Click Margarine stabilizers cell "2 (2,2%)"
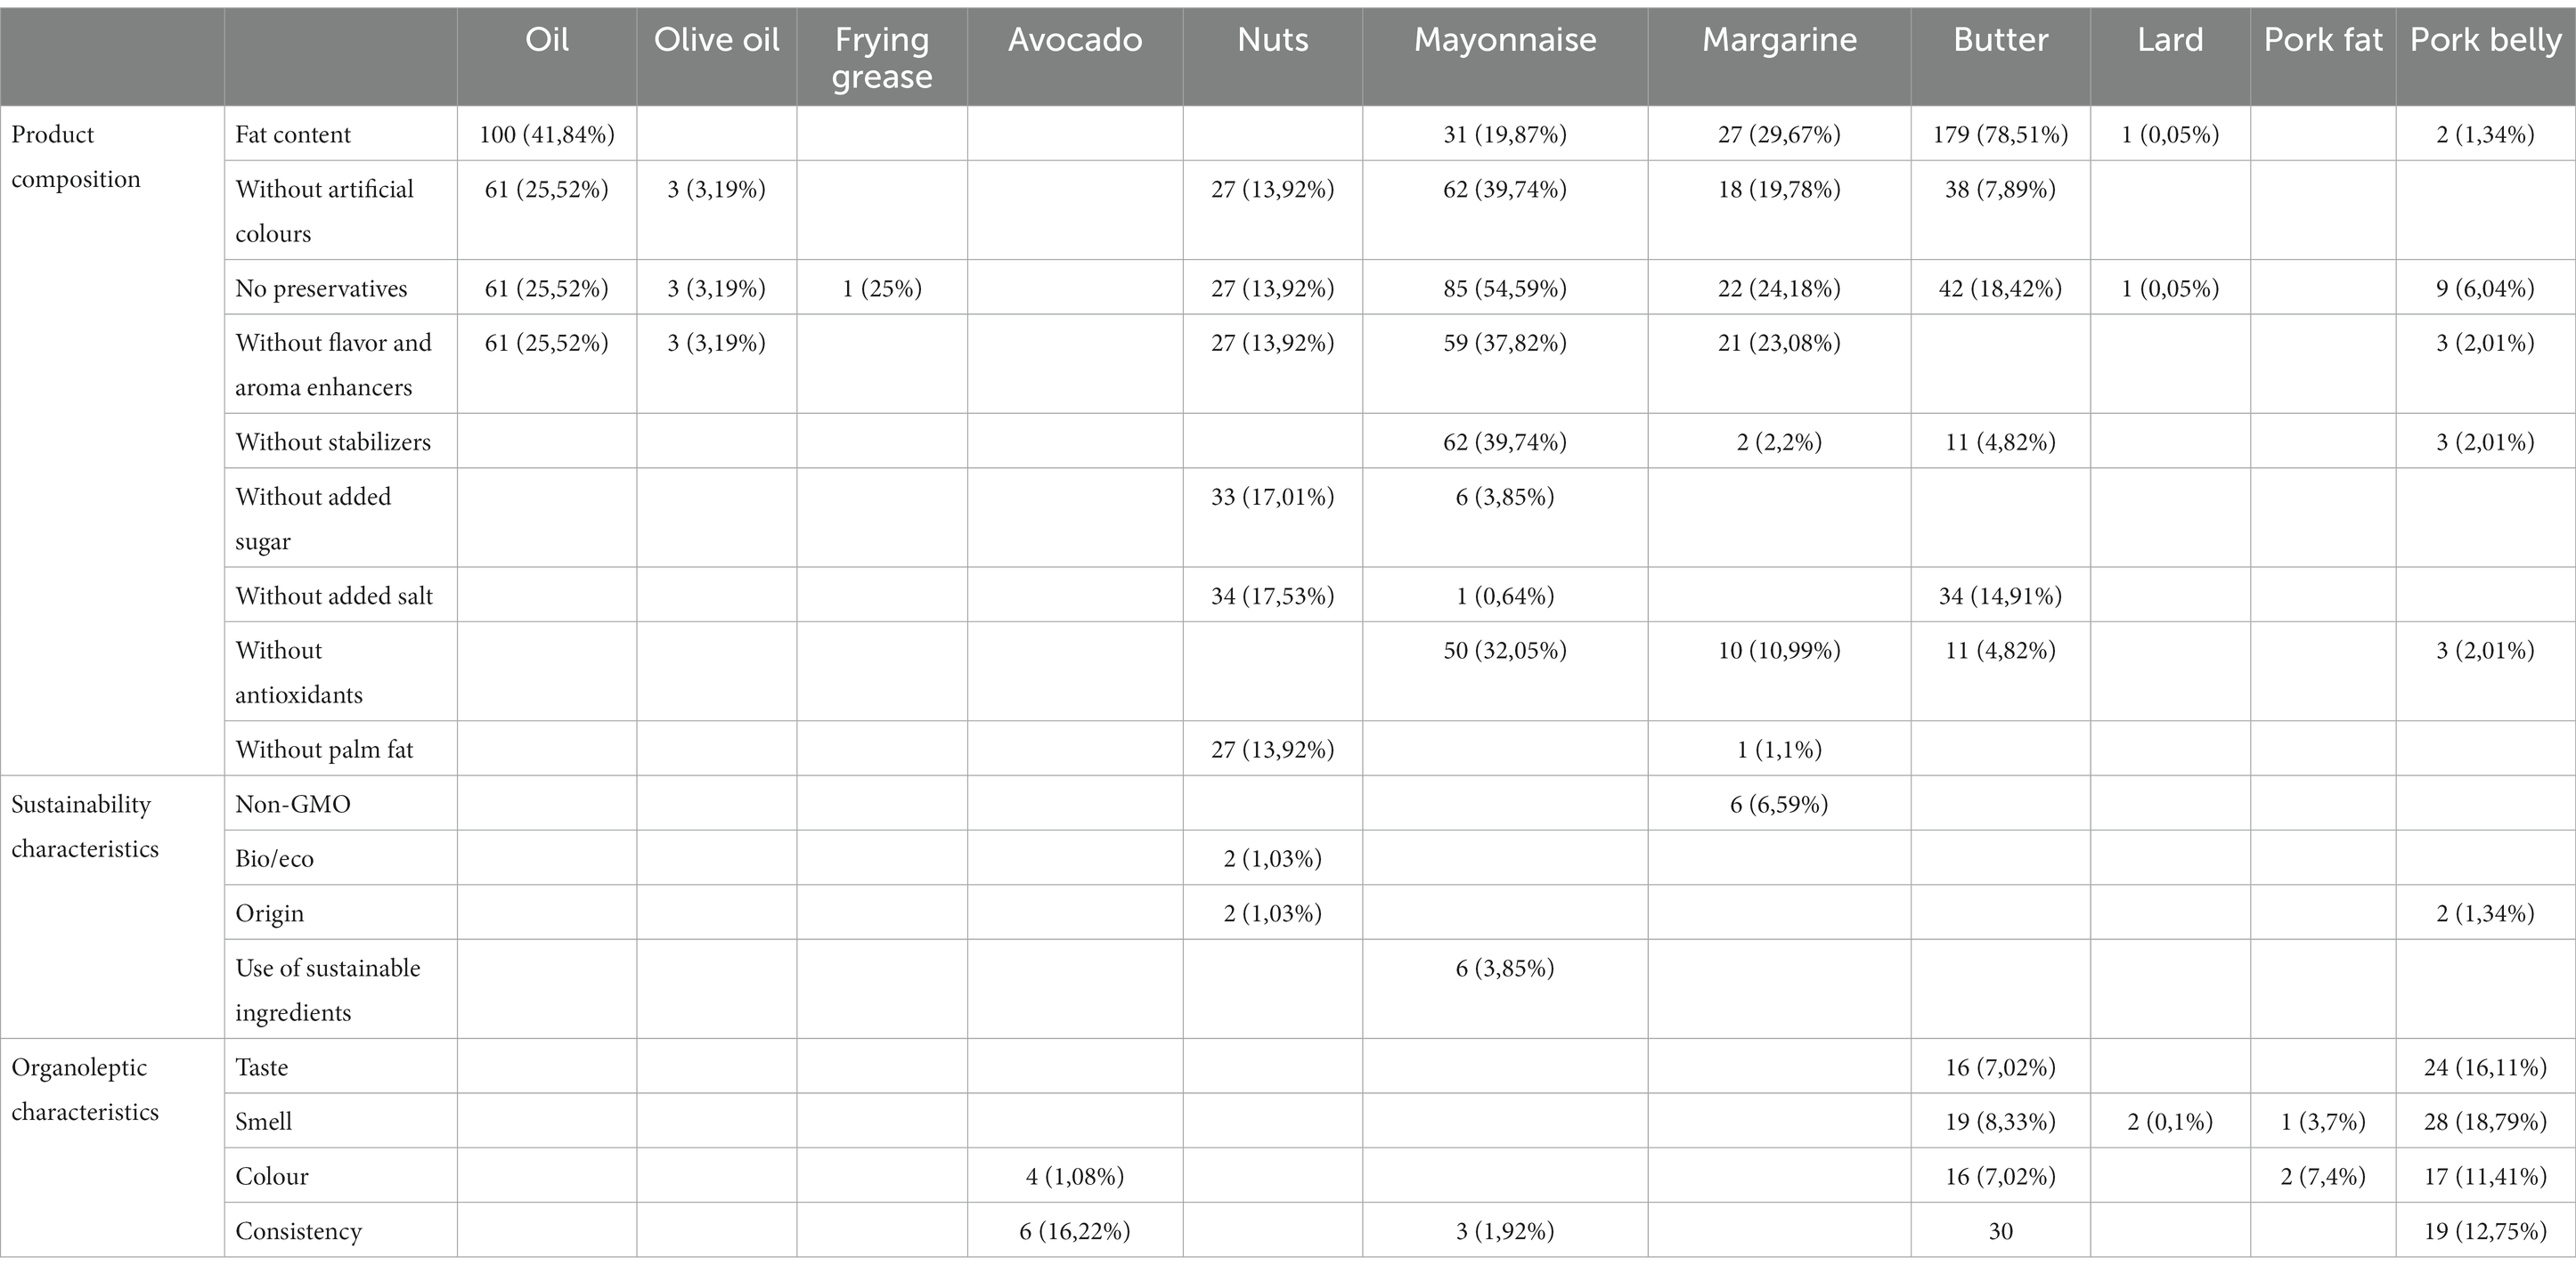The height and width of the screenshot is (1273, 2576). pyautogui.click(x=1779, y=442)
